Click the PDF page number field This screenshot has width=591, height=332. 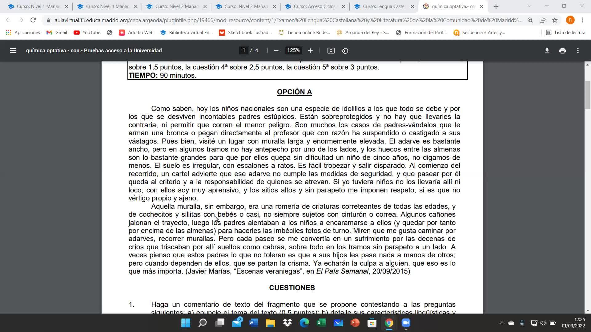click(x=244, y=50)
